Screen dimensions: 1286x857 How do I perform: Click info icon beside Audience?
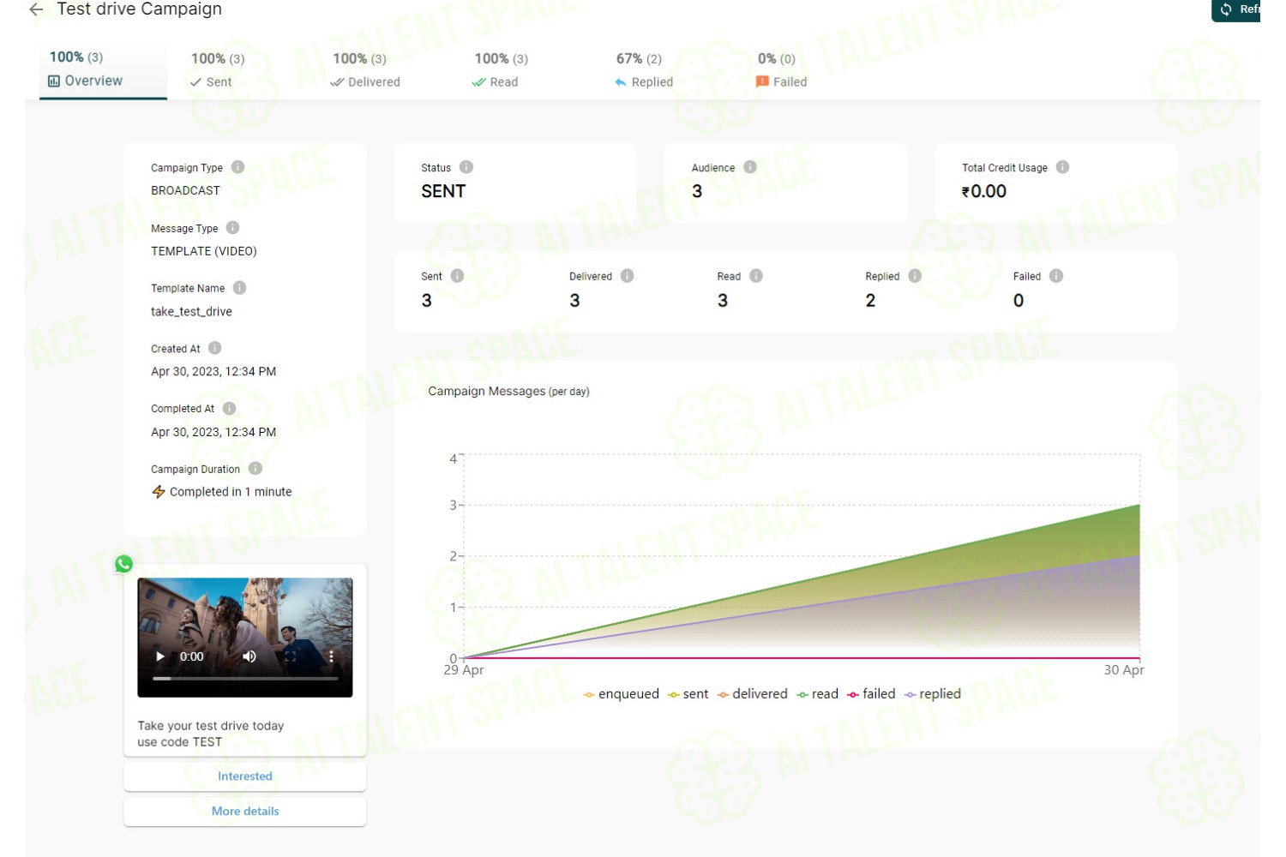pos(750,167)
